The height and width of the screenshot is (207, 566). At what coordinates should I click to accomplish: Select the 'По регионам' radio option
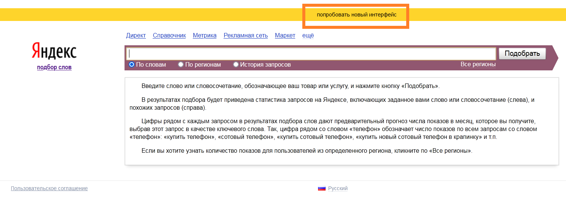(x=200, y=64)
